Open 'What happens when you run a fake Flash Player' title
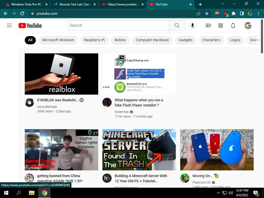This screenshot has height=198, width=264. pyautogui.click(x=139, y=103)
